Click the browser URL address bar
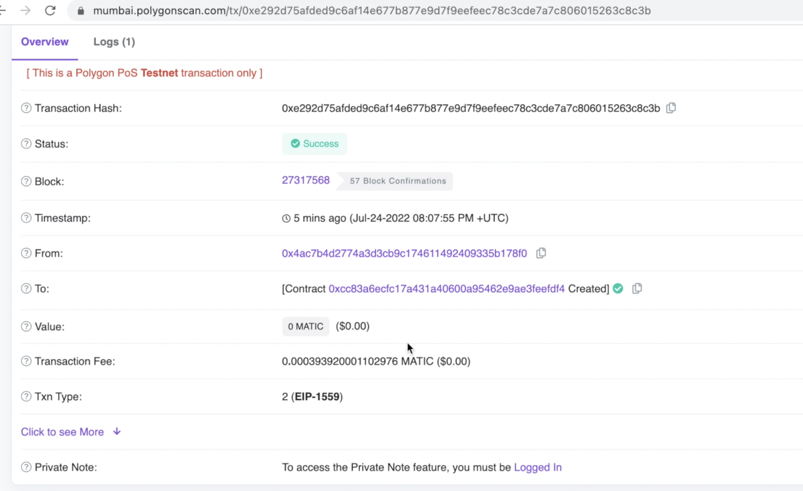The image size is (803, 491). [x=372, y=10]
